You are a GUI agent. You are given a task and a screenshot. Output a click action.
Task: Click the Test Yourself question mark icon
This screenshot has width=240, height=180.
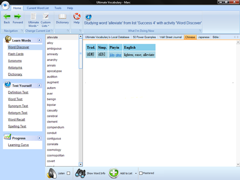coord(8,84)
